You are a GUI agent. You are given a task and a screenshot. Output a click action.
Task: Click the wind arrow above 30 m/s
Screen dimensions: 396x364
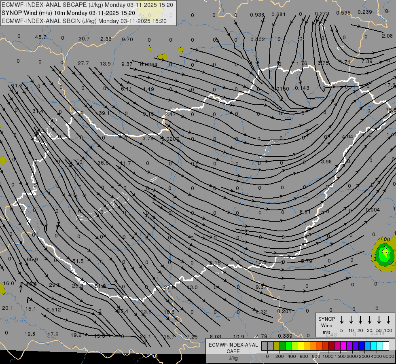369,320
